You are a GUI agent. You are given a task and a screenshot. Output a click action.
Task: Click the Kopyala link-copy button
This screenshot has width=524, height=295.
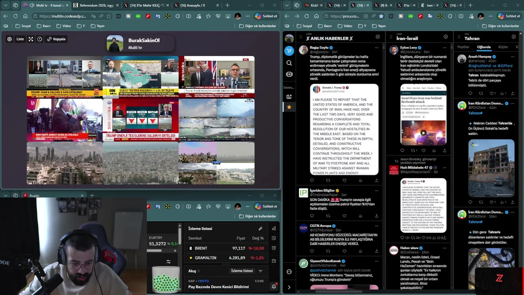56,39
